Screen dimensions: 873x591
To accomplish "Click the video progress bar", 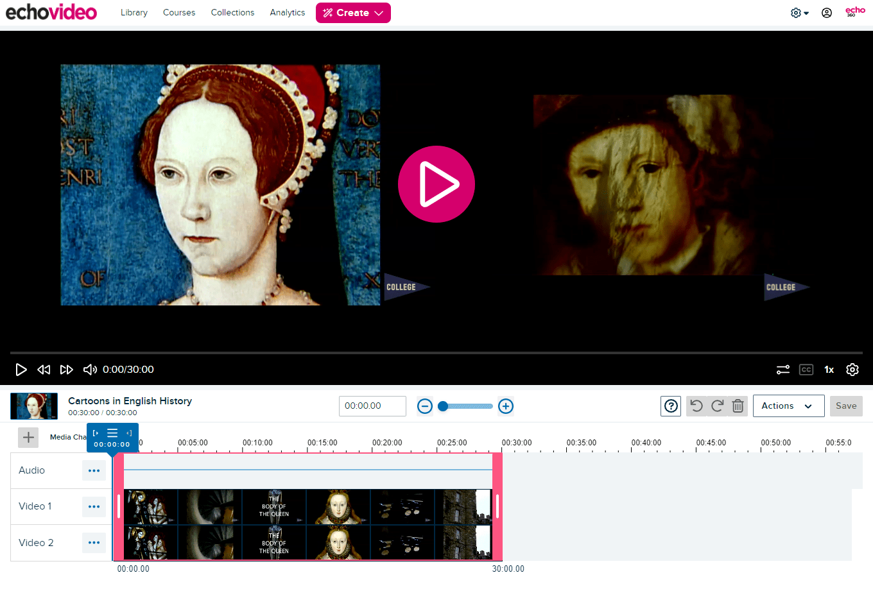I will coord(437,353).
